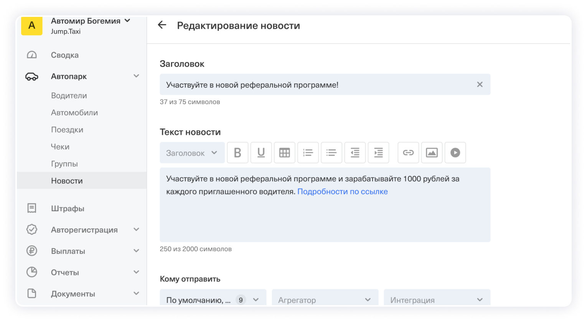Viewport: 587px width, 322px height.
Task: Open Штрафы in the sidebar
Action: [68, 209]
